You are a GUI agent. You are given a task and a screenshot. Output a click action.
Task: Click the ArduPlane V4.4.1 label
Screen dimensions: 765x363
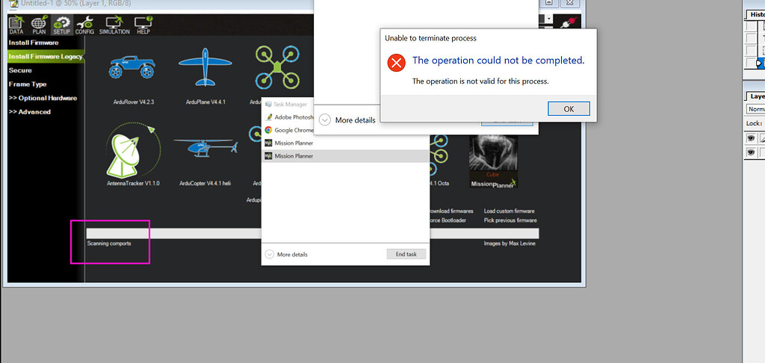(x=205, y=102)
